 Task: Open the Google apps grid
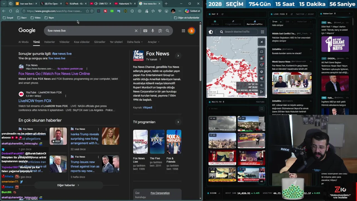183,31
